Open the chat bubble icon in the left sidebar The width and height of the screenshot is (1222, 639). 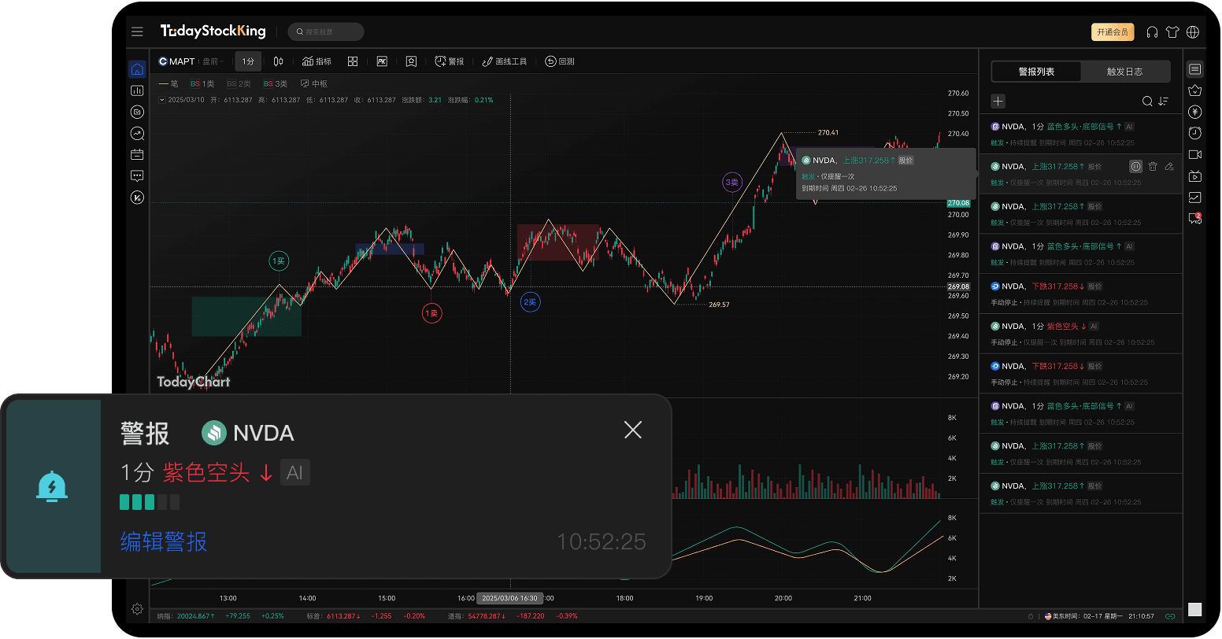point(137,175)
